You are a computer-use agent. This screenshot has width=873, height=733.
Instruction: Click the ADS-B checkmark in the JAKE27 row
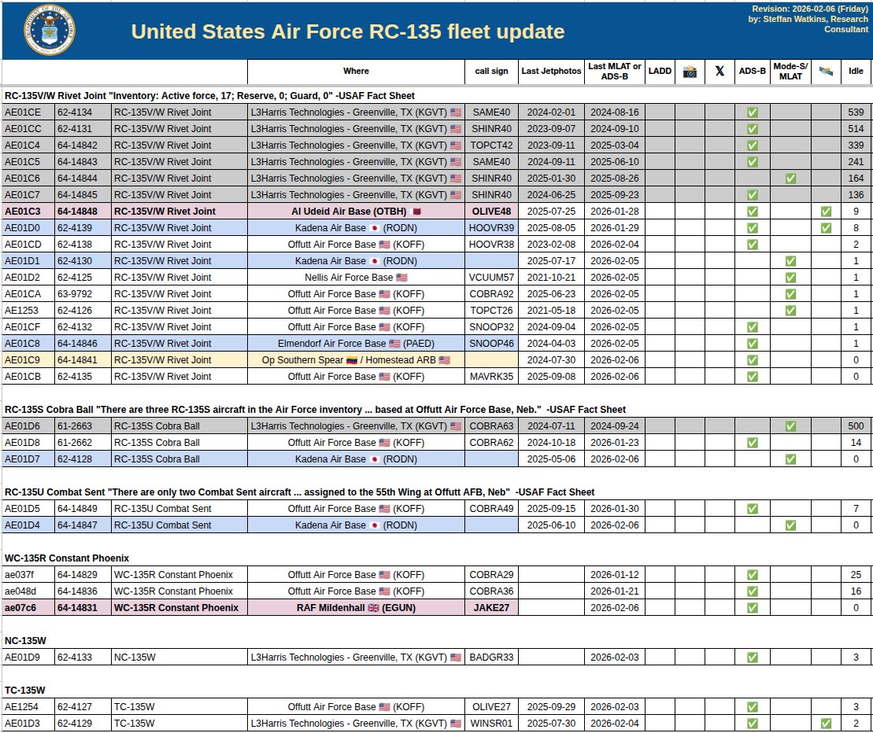(753, 608)
